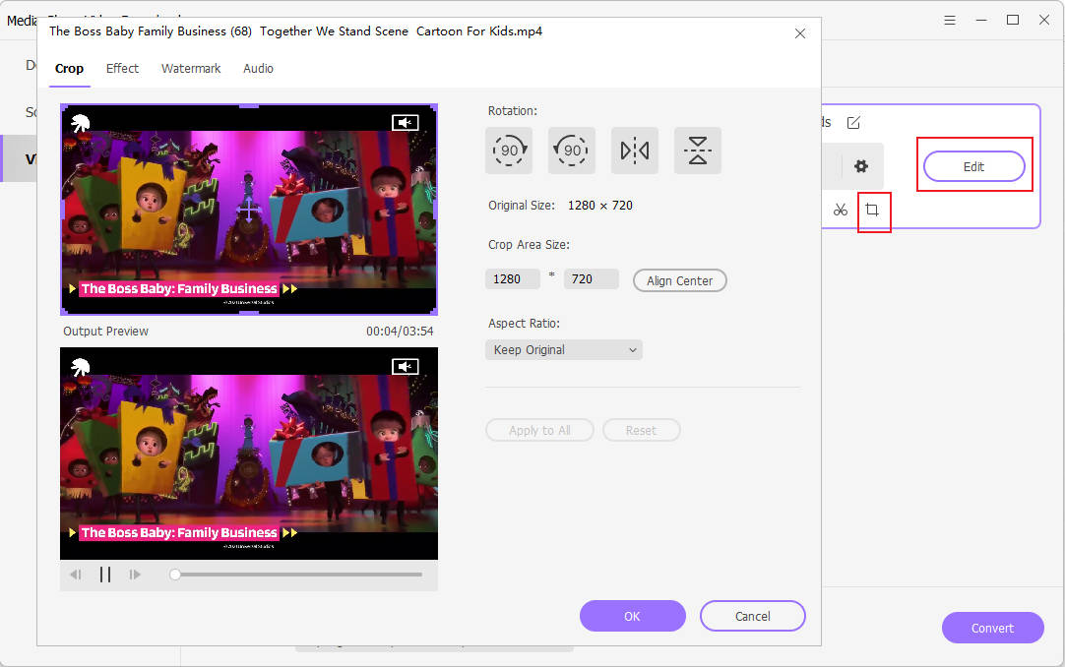Click the Output Preview video frame
The image size is (1065, 667).
249,454
